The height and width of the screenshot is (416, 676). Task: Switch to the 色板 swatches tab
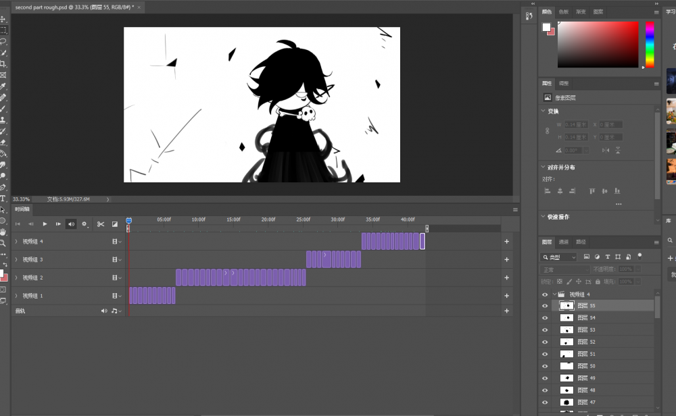564,12
